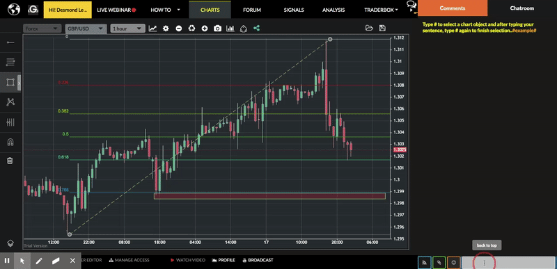
Task: Click the 0.5 Fibonacci level label
Action: tap(65, 134)
